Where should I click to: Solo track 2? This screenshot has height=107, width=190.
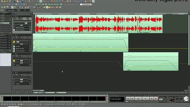[14, 37]
